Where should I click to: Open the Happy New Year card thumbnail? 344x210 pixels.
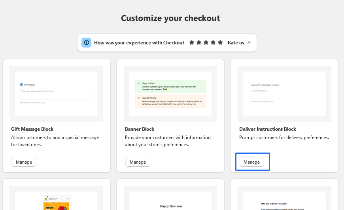point(170,201)
